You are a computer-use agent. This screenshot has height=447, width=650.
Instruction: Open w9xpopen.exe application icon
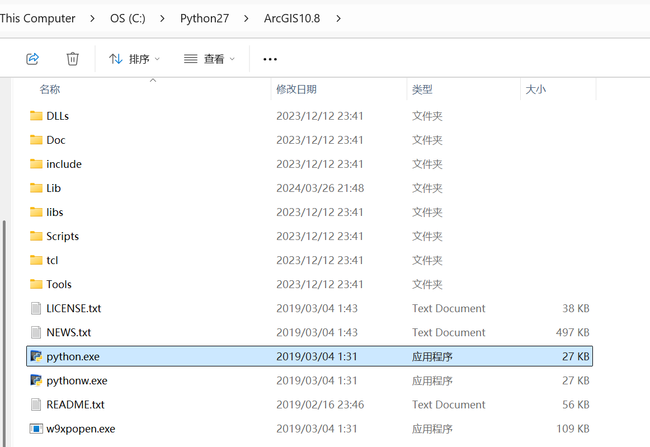click(36, 428)
